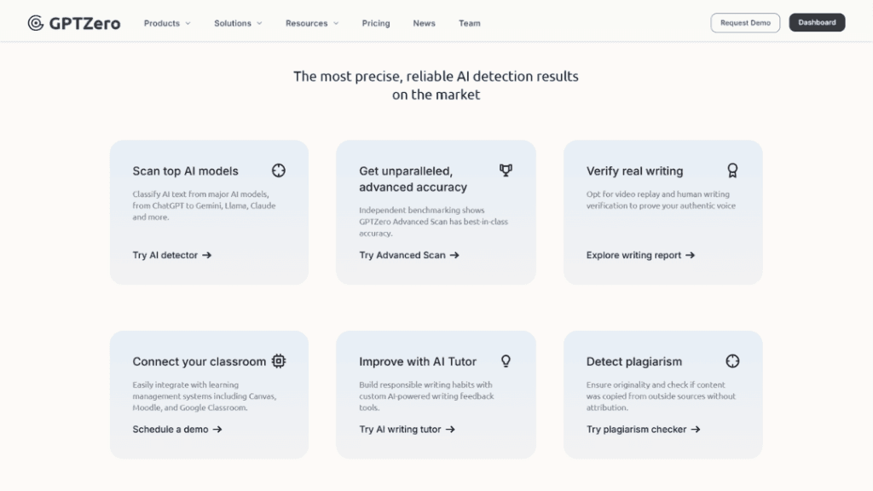Click the GPTZero wordmark text
This screenshot has width=873, height=491.
84,23
